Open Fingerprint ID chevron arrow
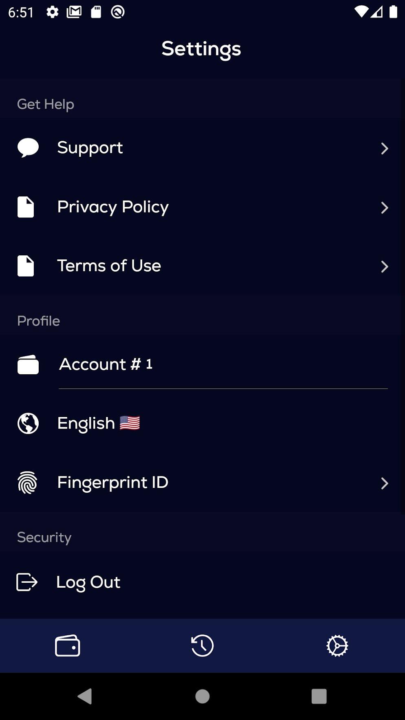 pos(384,483)
